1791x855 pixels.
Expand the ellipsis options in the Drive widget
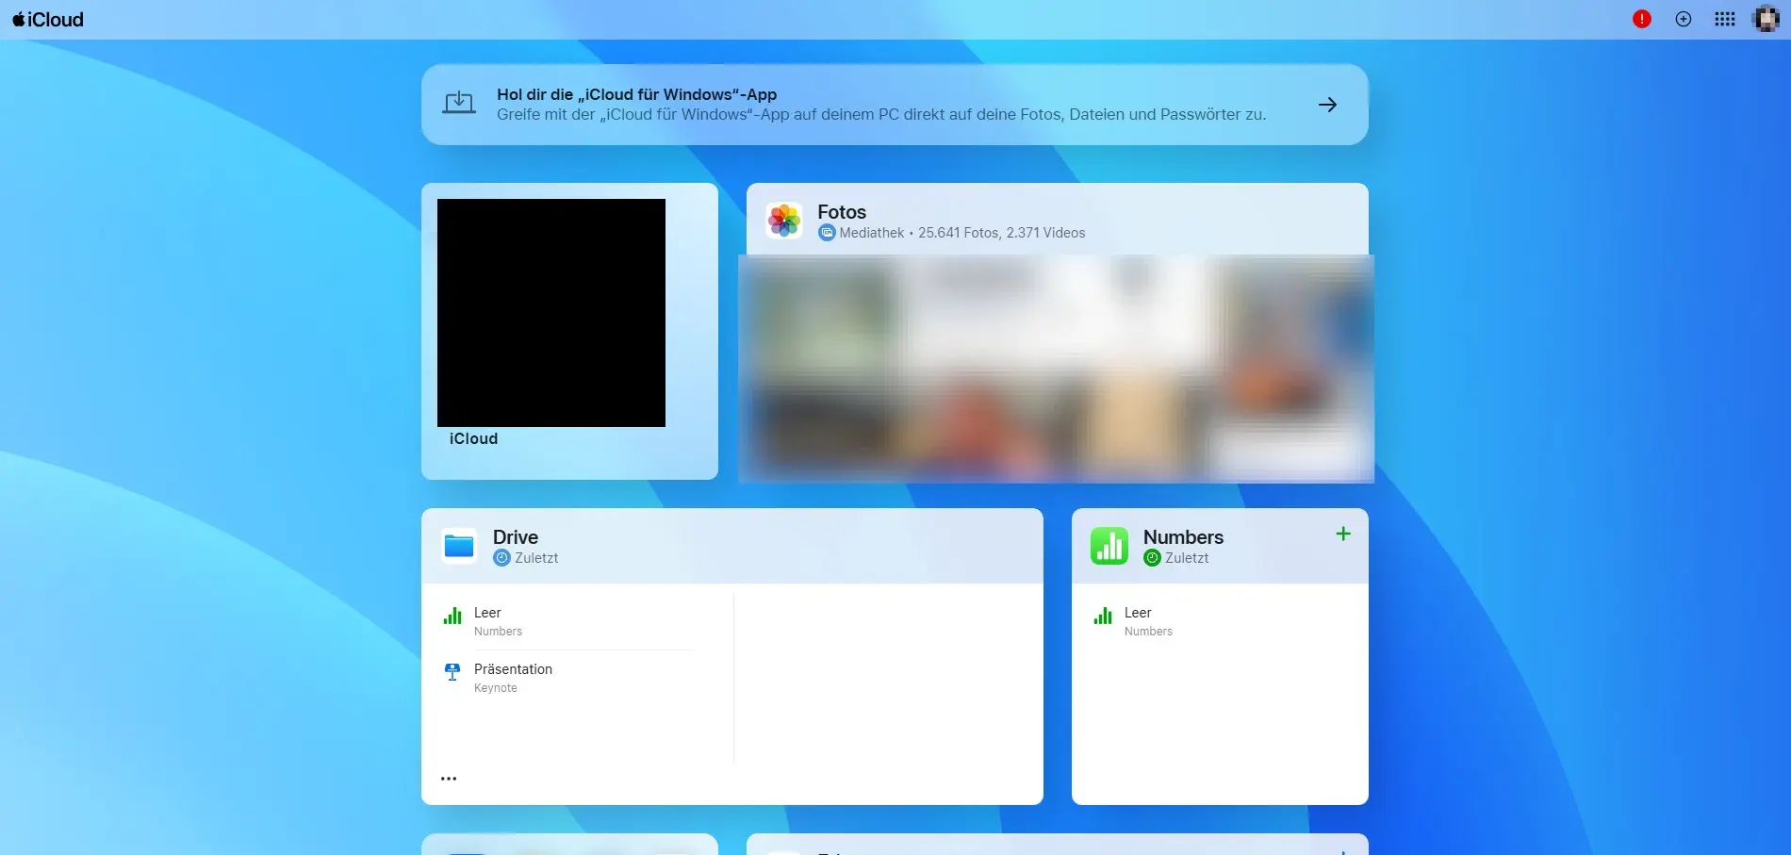(449, 777)
